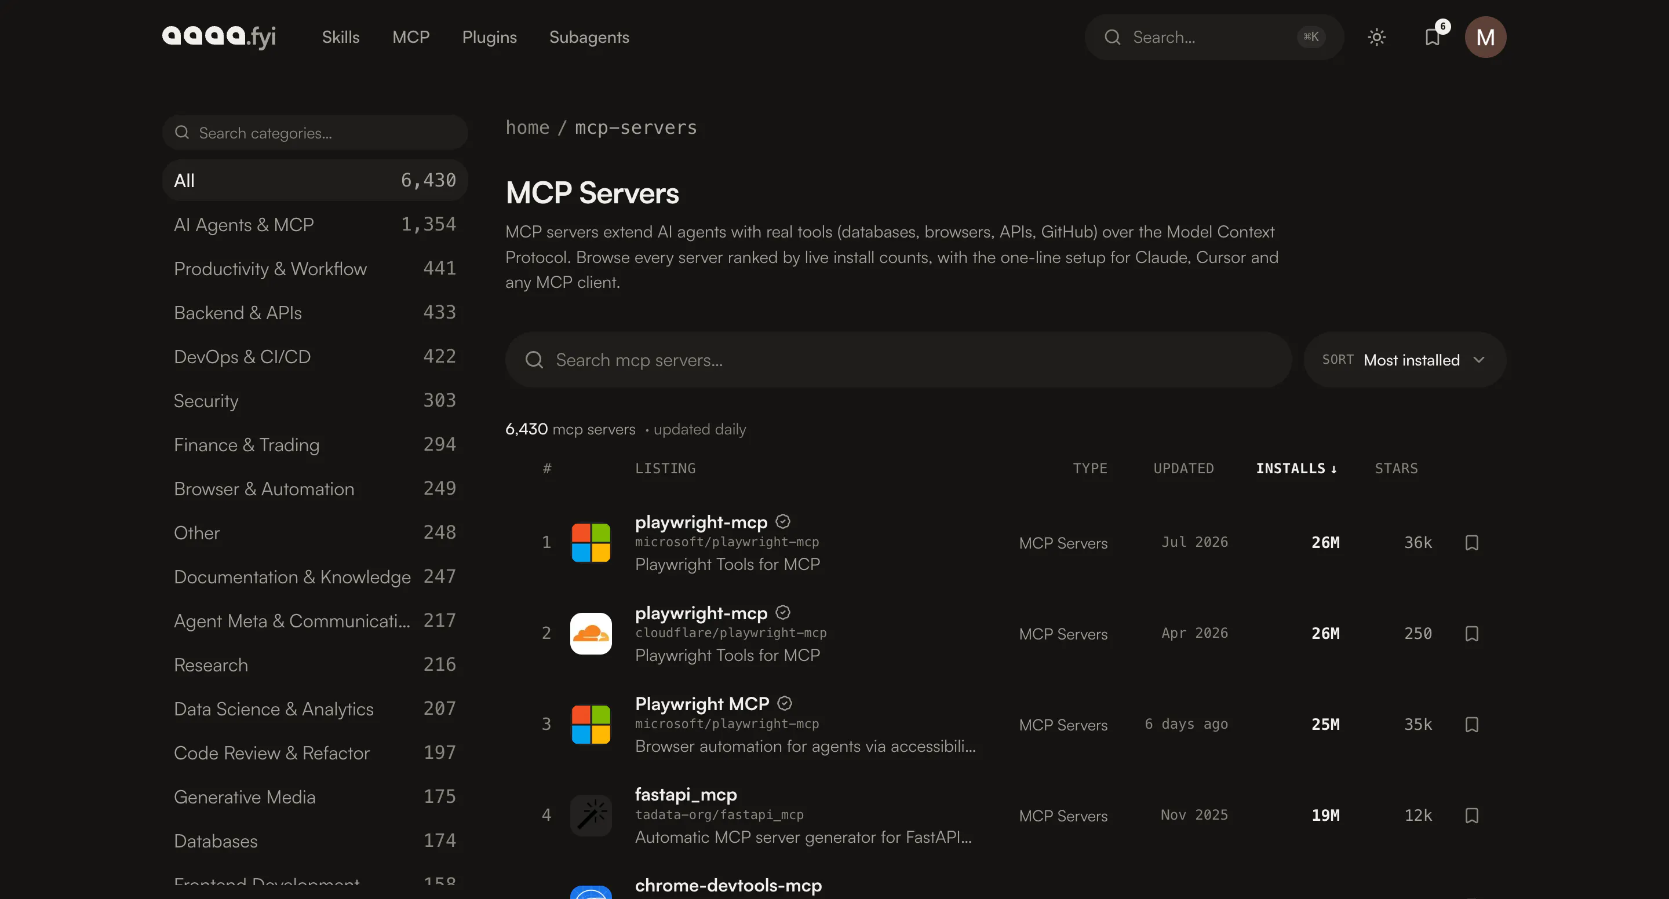Open the MCP nav tab
This screenshot has width=1669, height=899.
(411, 37)
